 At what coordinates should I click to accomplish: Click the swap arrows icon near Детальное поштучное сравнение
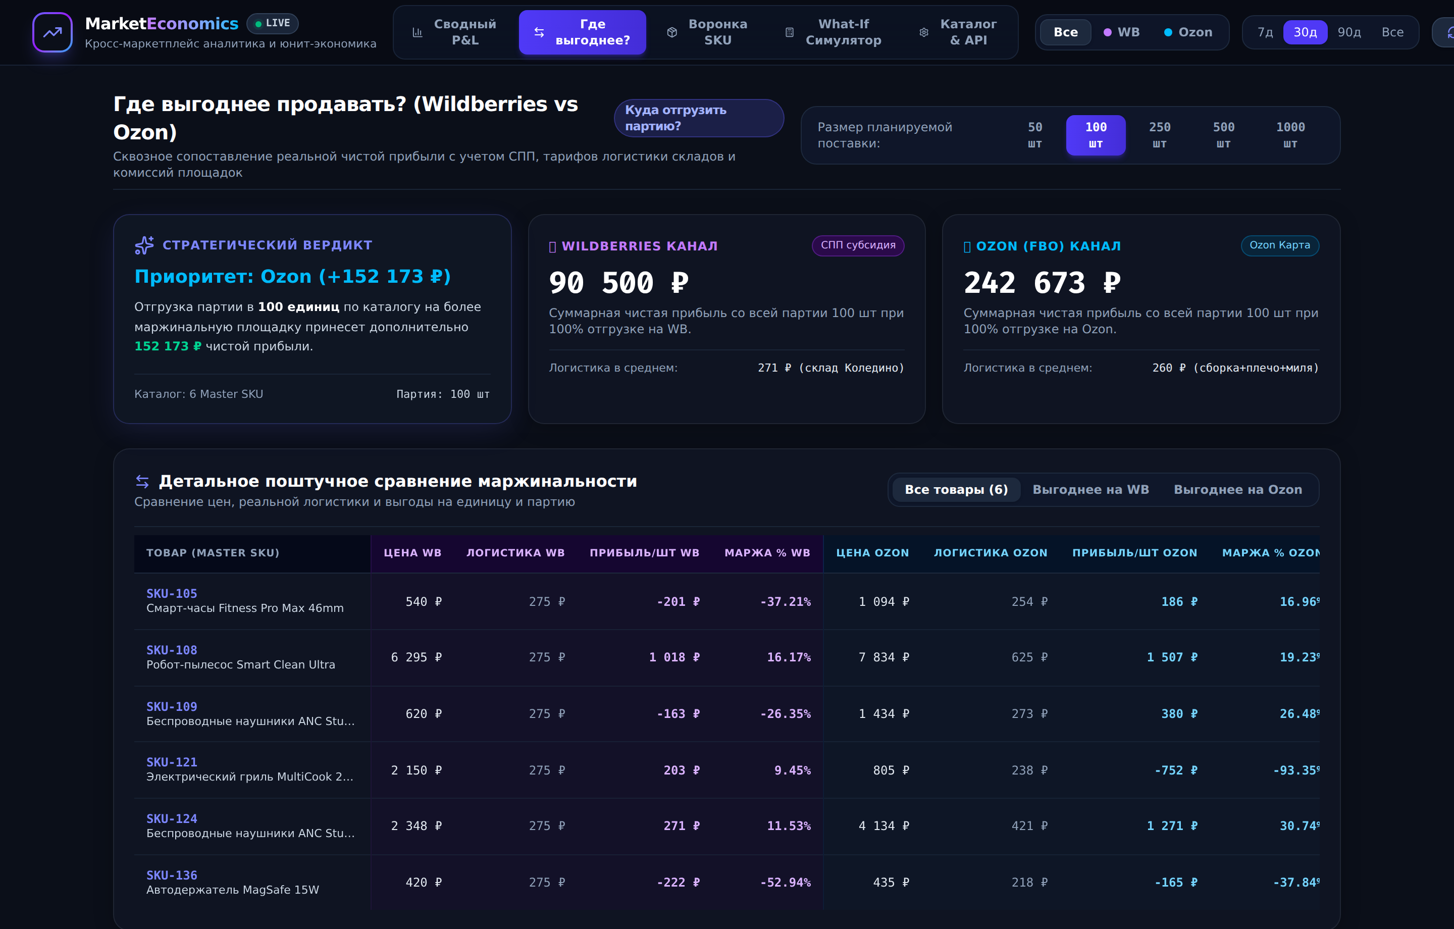click(x=142, y=481)
